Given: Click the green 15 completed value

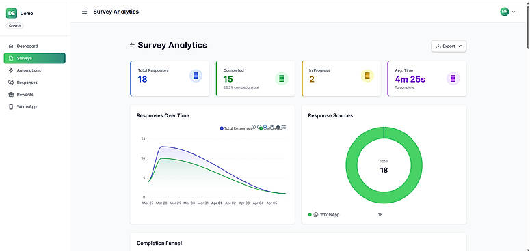Looking at the screenshot, I should coord(228,80).
